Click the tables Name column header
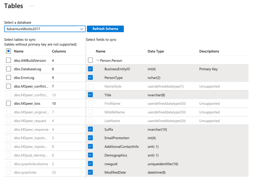 [x=19, y=51]
